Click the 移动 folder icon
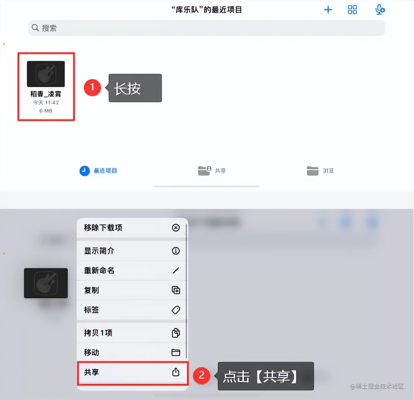Viewport: 414px width, 400px height. pos(176,352)
